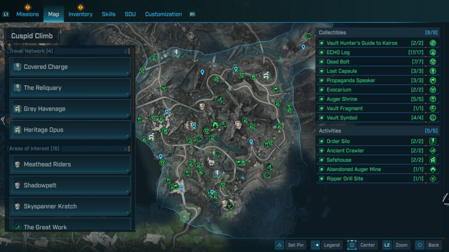The width and height of the screenshot is (449, 252).
Task: Collapse the Areas of Interest section arrow
Action: pyautogui.click(x=127, y=149)
